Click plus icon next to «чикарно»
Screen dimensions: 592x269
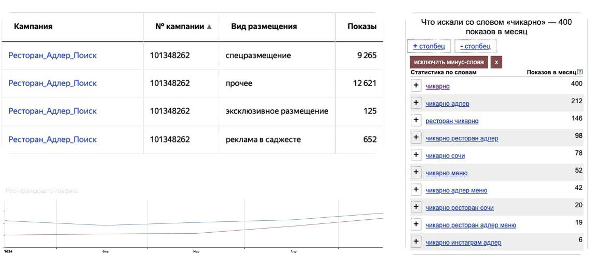click(x=415, y=86)
